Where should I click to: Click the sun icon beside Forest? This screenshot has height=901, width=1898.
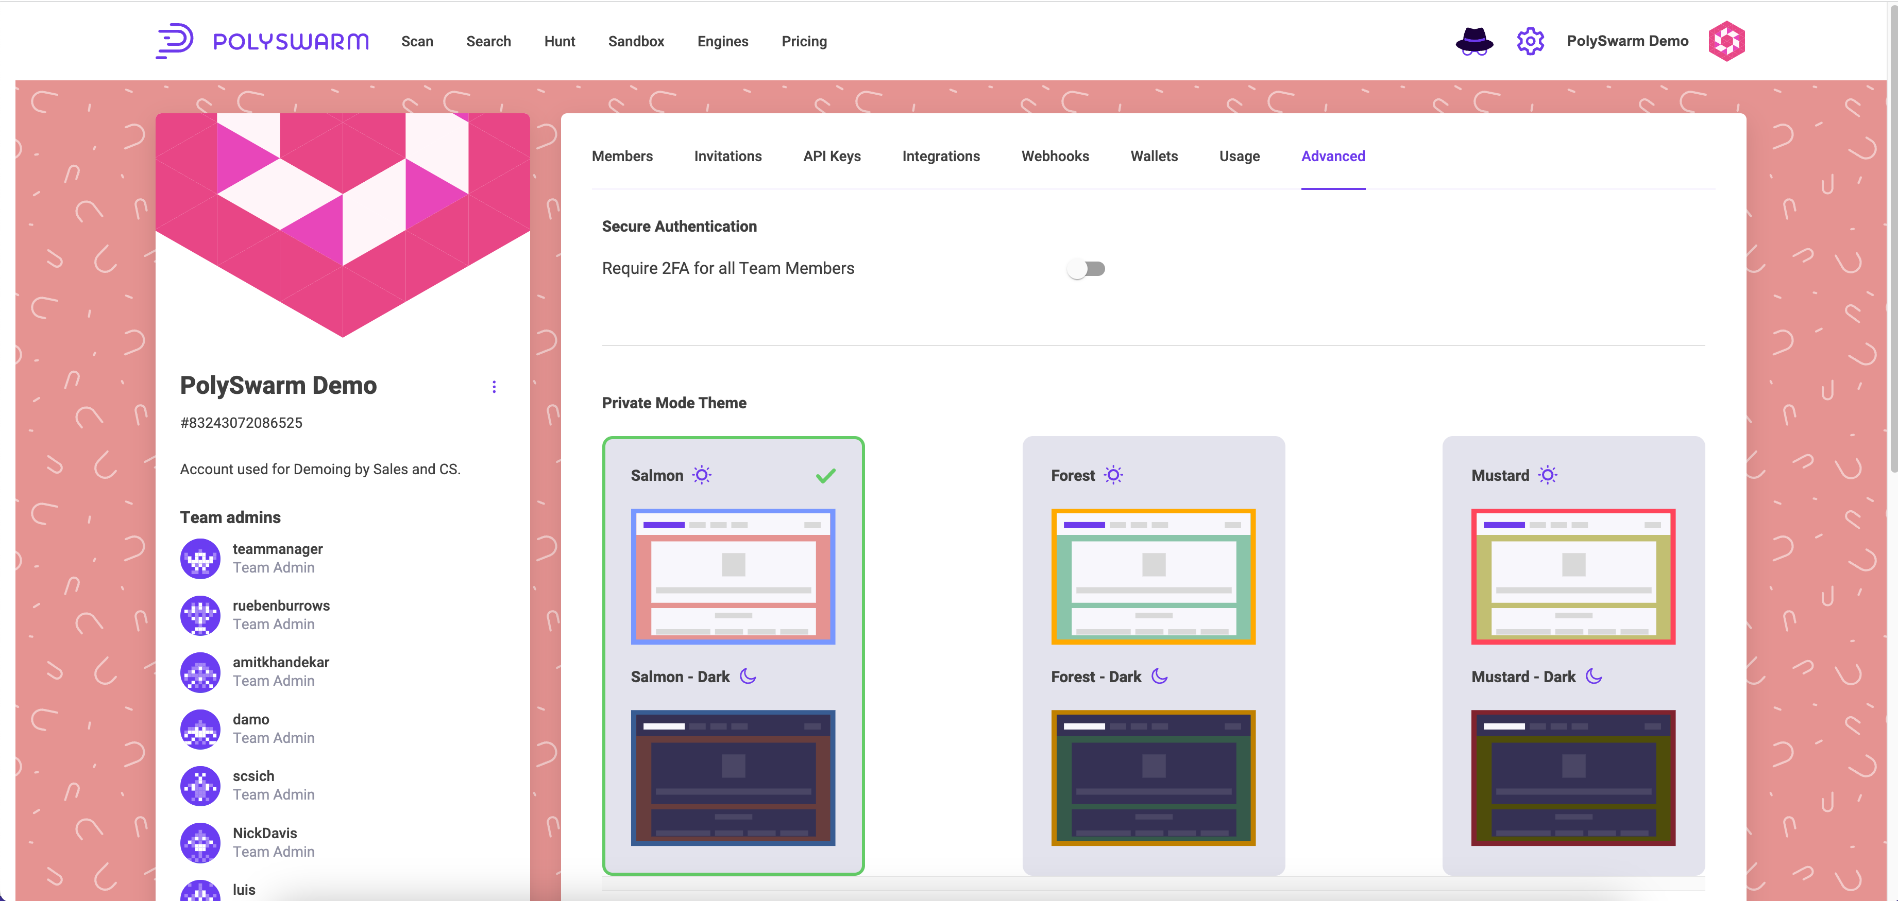1113,475
